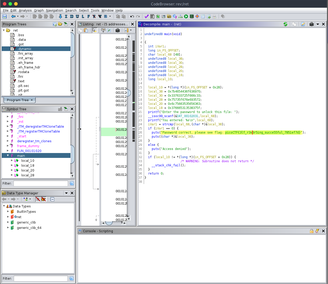
Task: Click the camera snapshot icon in Listing toolbar
Action: (x=118, y=30)
